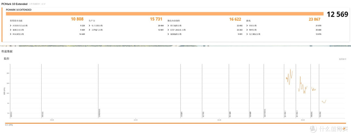Click the 帧率 (FPS) legend label
This screenshot has width=351, height=136.
[9, 125]
